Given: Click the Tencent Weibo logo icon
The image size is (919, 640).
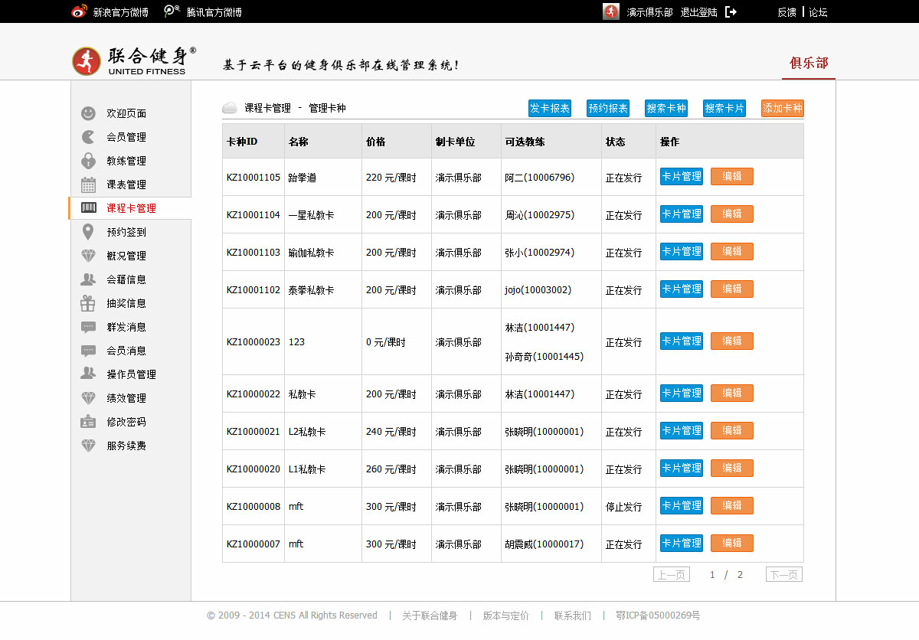Looking at the screenshot, I should click(x=172, y=11).
